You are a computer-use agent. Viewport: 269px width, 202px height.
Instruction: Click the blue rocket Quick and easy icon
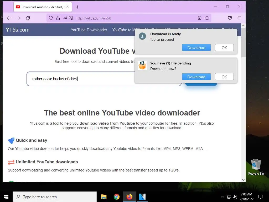11,140
